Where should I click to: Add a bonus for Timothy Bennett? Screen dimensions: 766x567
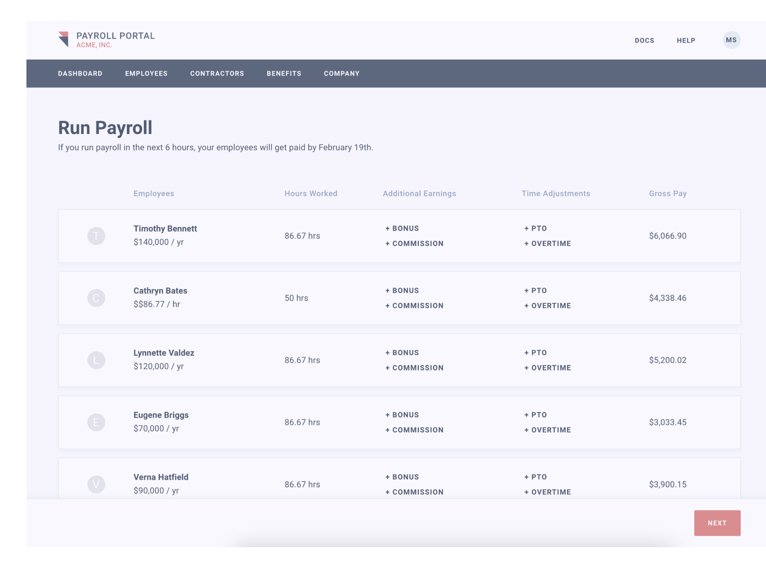[x=401, y=228]
